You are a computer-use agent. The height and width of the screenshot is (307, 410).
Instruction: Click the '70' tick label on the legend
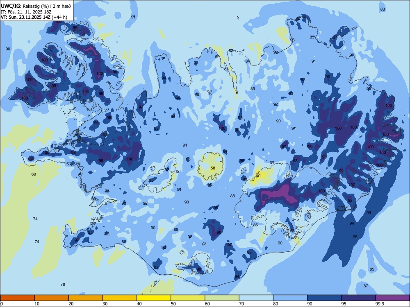click(x=241, y=304)
